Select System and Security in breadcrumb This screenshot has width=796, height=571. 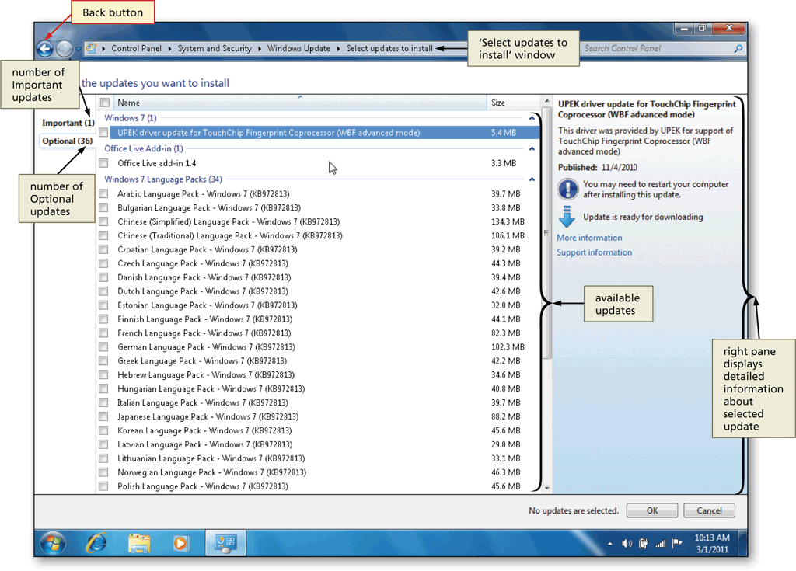point(215,48)
